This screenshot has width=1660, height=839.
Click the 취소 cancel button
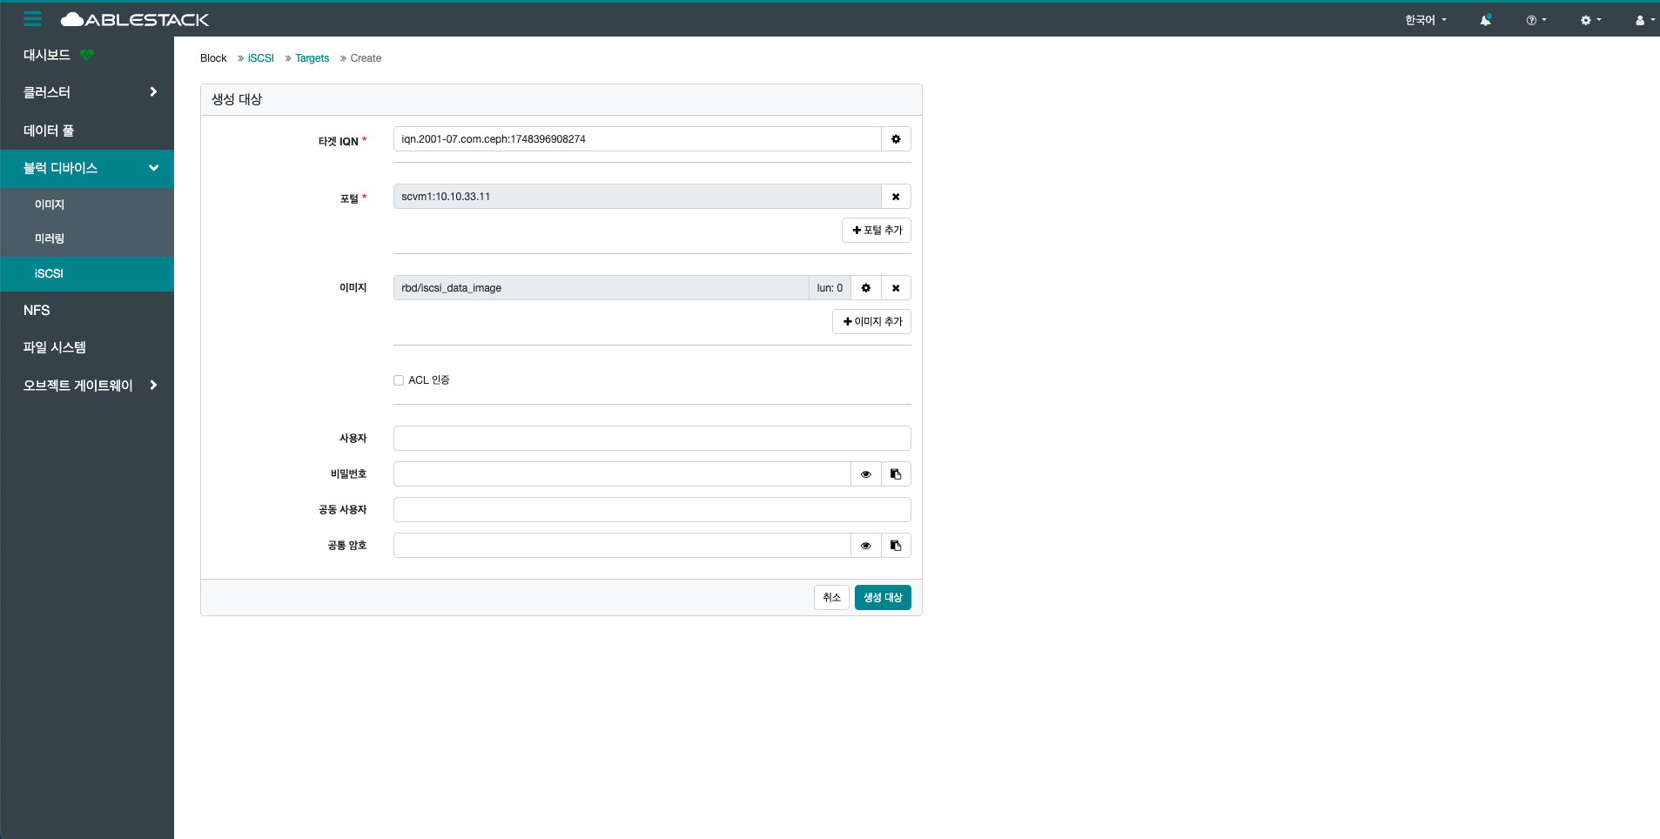(831, 598)
